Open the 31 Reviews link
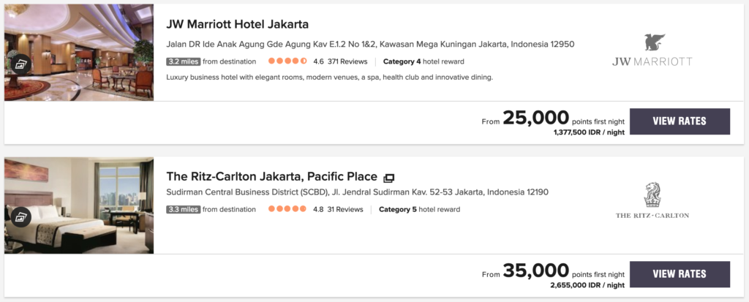The width and height of the screenshot is (749, 302). tap(345, 209)
